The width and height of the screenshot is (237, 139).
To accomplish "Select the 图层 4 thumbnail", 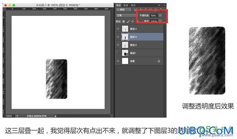I will 125,29.
